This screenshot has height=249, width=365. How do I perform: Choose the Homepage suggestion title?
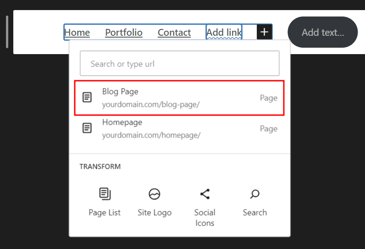point(122,122)
